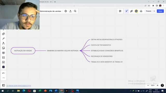
Task: Click the user avatar in the collaboration bar
Action: (x=136, y=11)
